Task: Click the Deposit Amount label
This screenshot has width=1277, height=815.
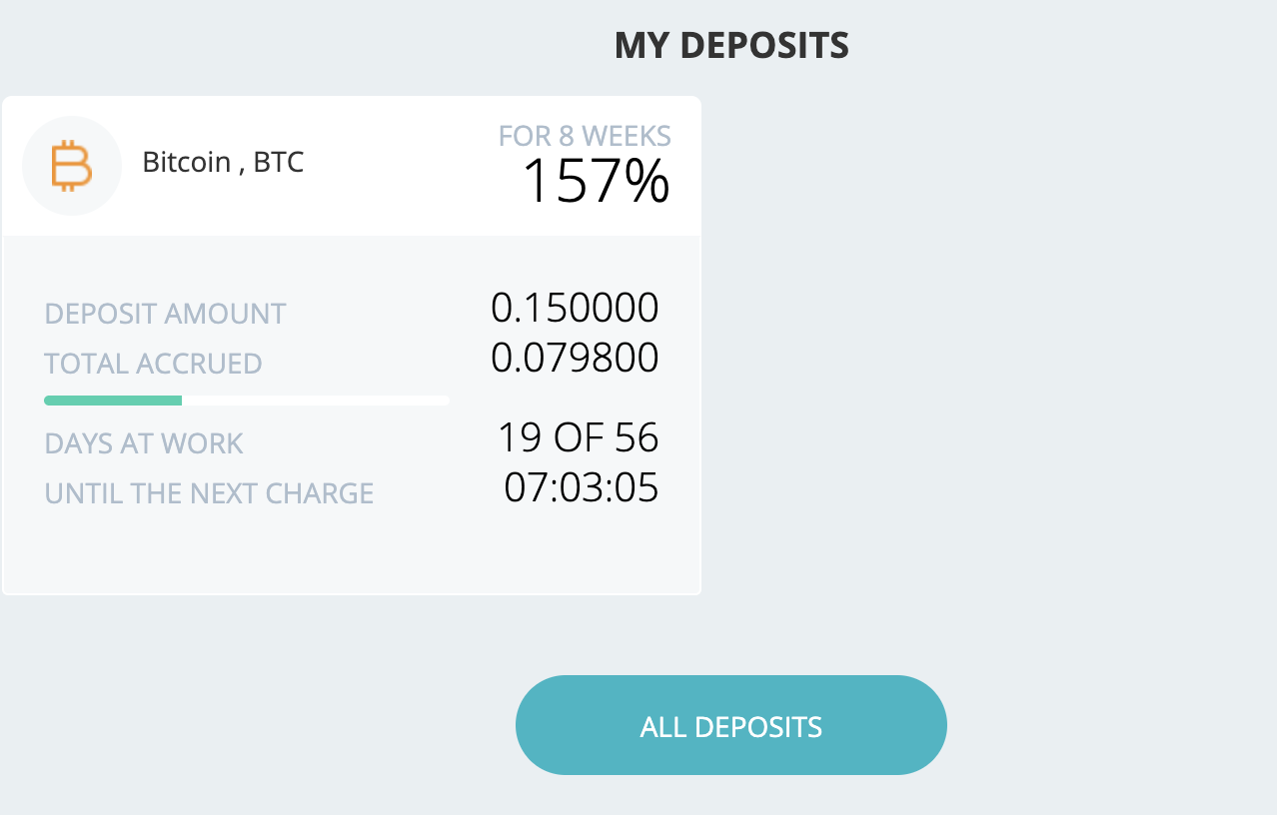Action: [x=166, y=314]
